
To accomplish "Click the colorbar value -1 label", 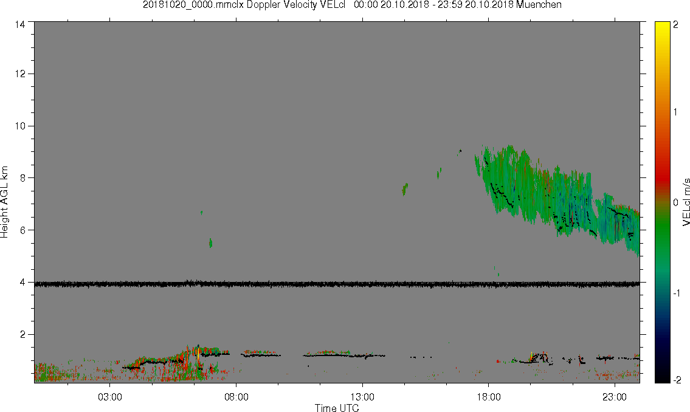I will click(677, 294).
